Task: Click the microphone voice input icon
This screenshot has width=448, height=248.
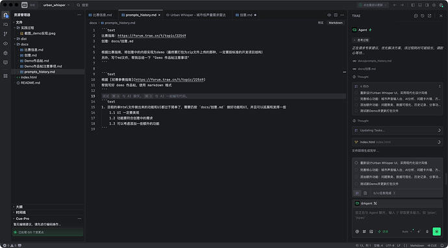Action: pyautogui.click(x=427, y=231)
